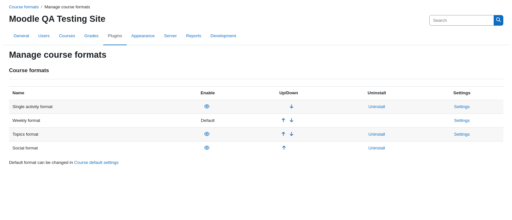This screenshot has height=220, width=512.
Task: Open the Appearance tab
Action: point(143,36)
